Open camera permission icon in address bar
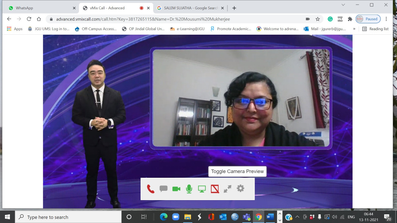 tap(308, 19)
